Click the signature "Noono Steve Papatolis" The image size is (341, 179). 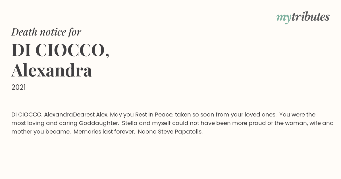coord(170,132)
